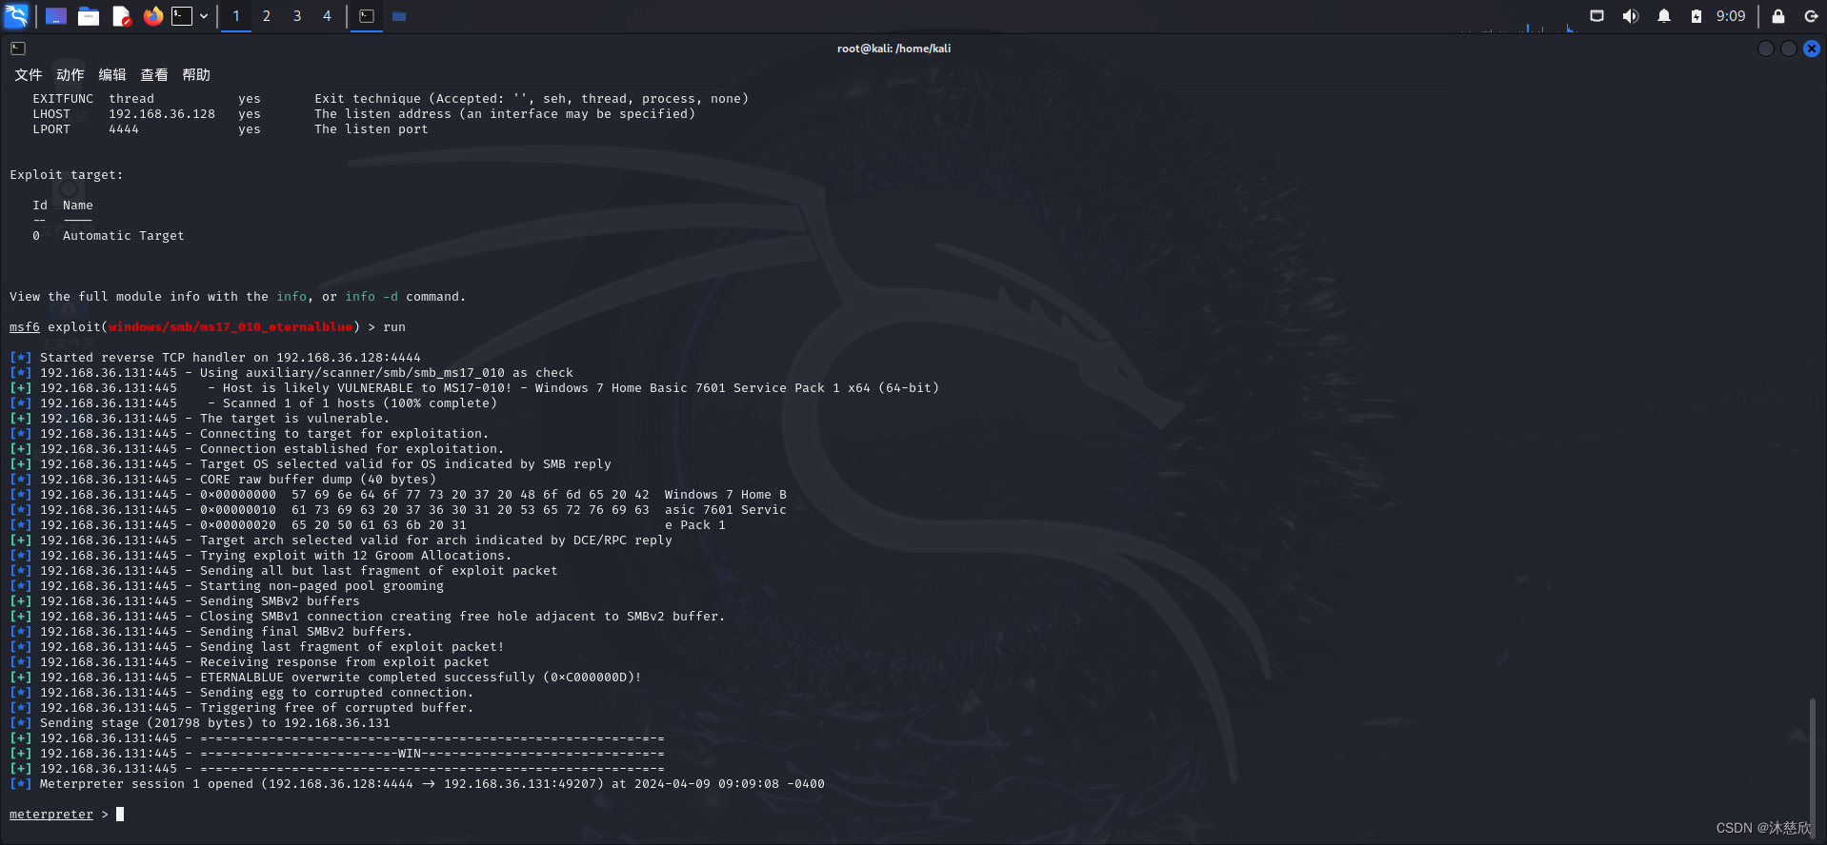
Task: Click 'CORE raw buffer dump' line
Action: (223, 480)
